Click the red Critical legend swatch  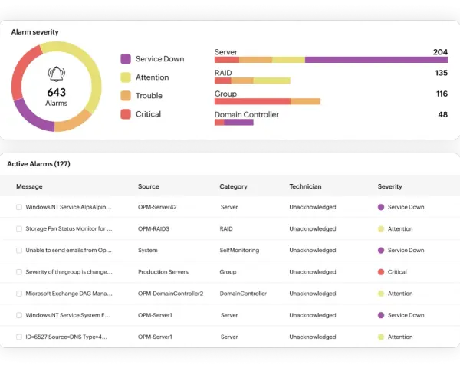[x=126, y=114]
